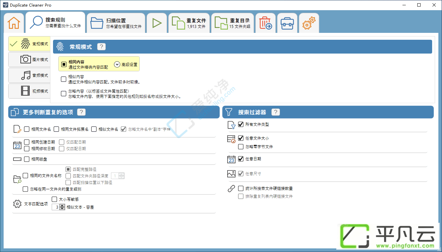Open 重复文件 1,913 文件 tab
This screenshot has width=442, height=252.
point(189,23)
